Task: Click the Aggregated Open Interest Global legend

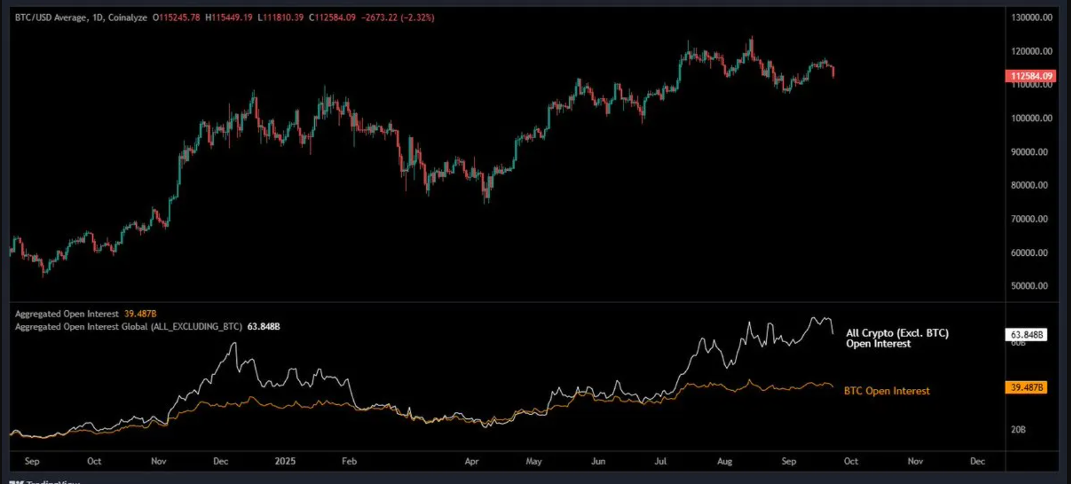Action: coord(128,326)
